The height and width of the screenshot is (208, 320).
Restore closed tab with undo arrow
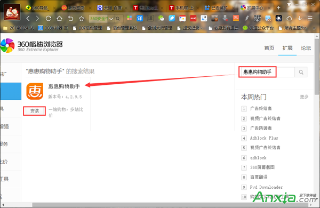(70, 19)
